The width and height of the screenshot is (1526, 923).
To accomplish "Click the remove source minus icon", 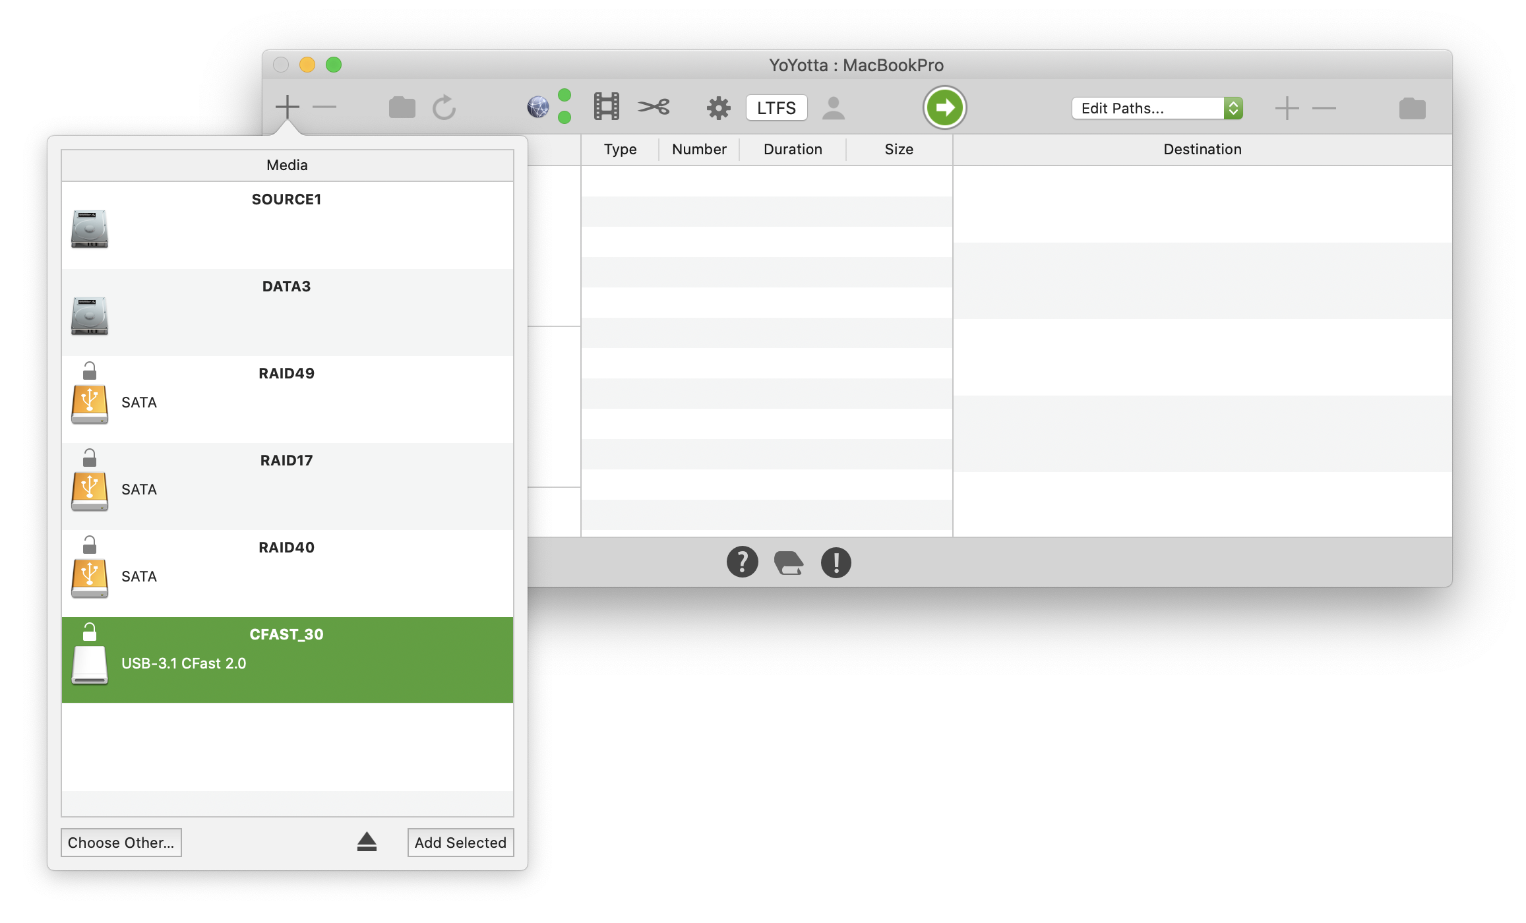I will click(324, 107).
